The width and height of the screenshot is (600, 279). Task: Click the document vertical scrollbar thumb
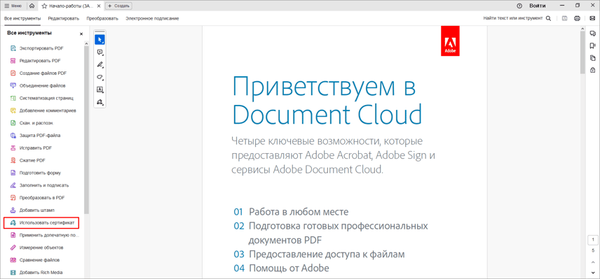click(582, 52)
